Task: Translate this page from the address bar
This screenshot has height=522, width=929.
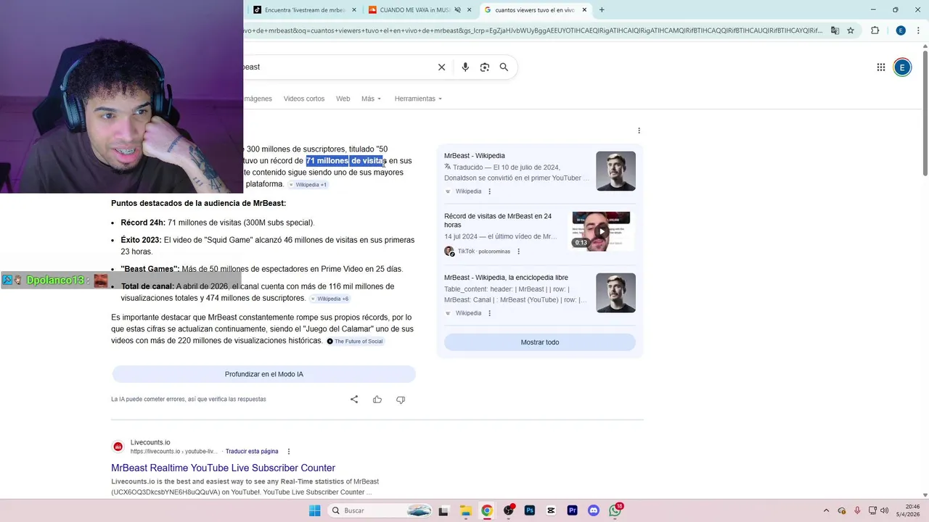Action: tap(835, 30)
